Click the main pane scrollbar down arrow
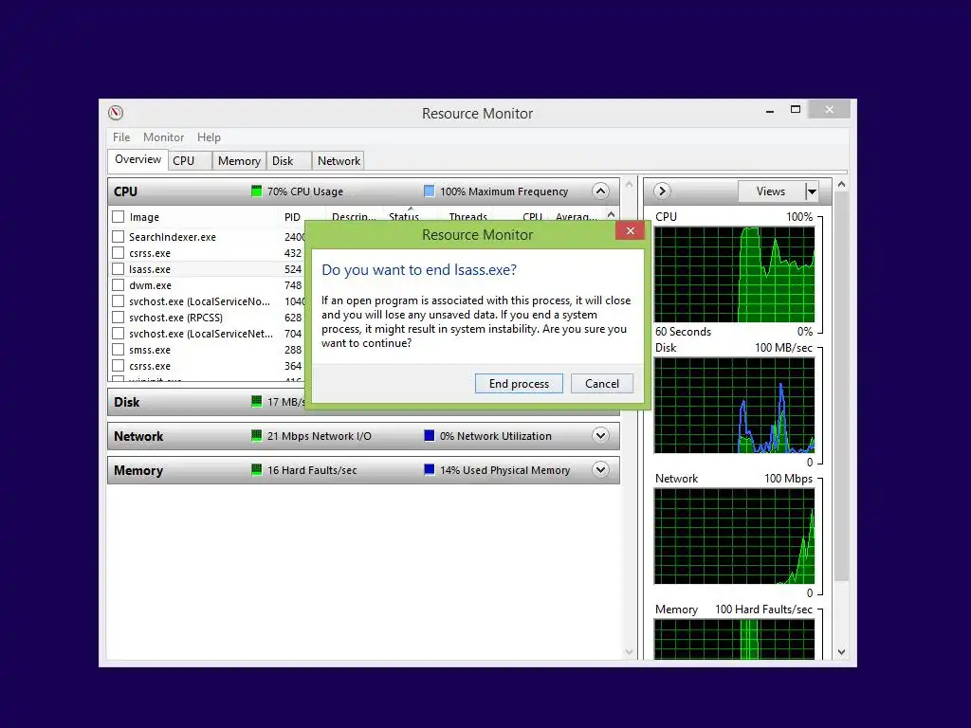 630,652
